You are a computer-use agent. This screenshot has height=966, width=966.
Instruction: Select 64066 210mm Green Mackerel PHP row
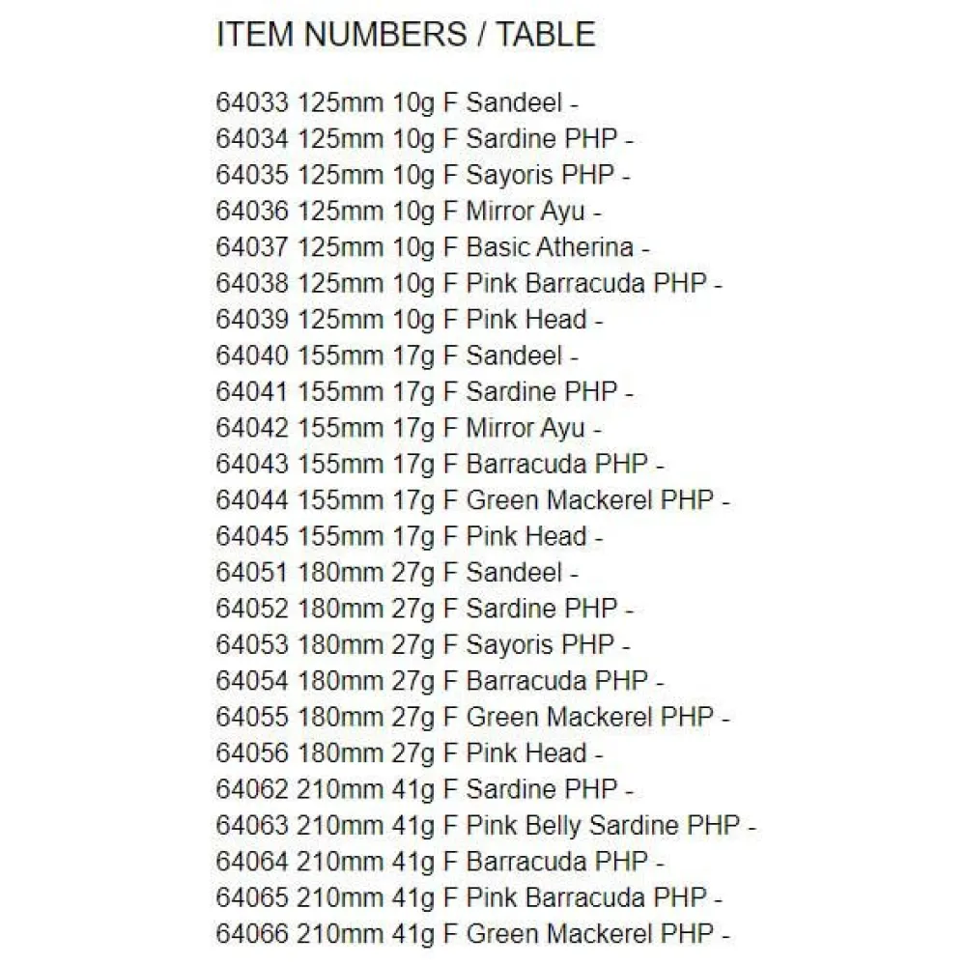[472, 934]
